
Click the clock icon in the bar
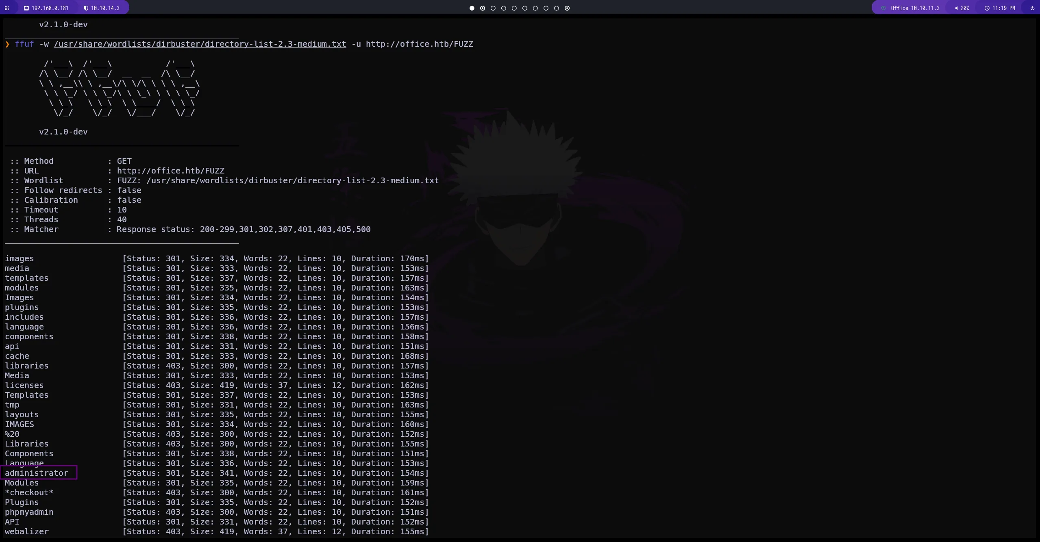pyautogui.click(x=987, y=8)
